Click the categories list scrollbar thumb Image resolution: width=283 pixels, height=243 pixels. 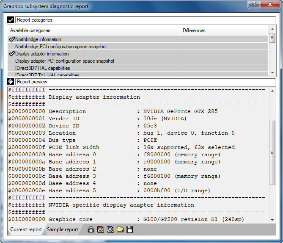(272, 38)
